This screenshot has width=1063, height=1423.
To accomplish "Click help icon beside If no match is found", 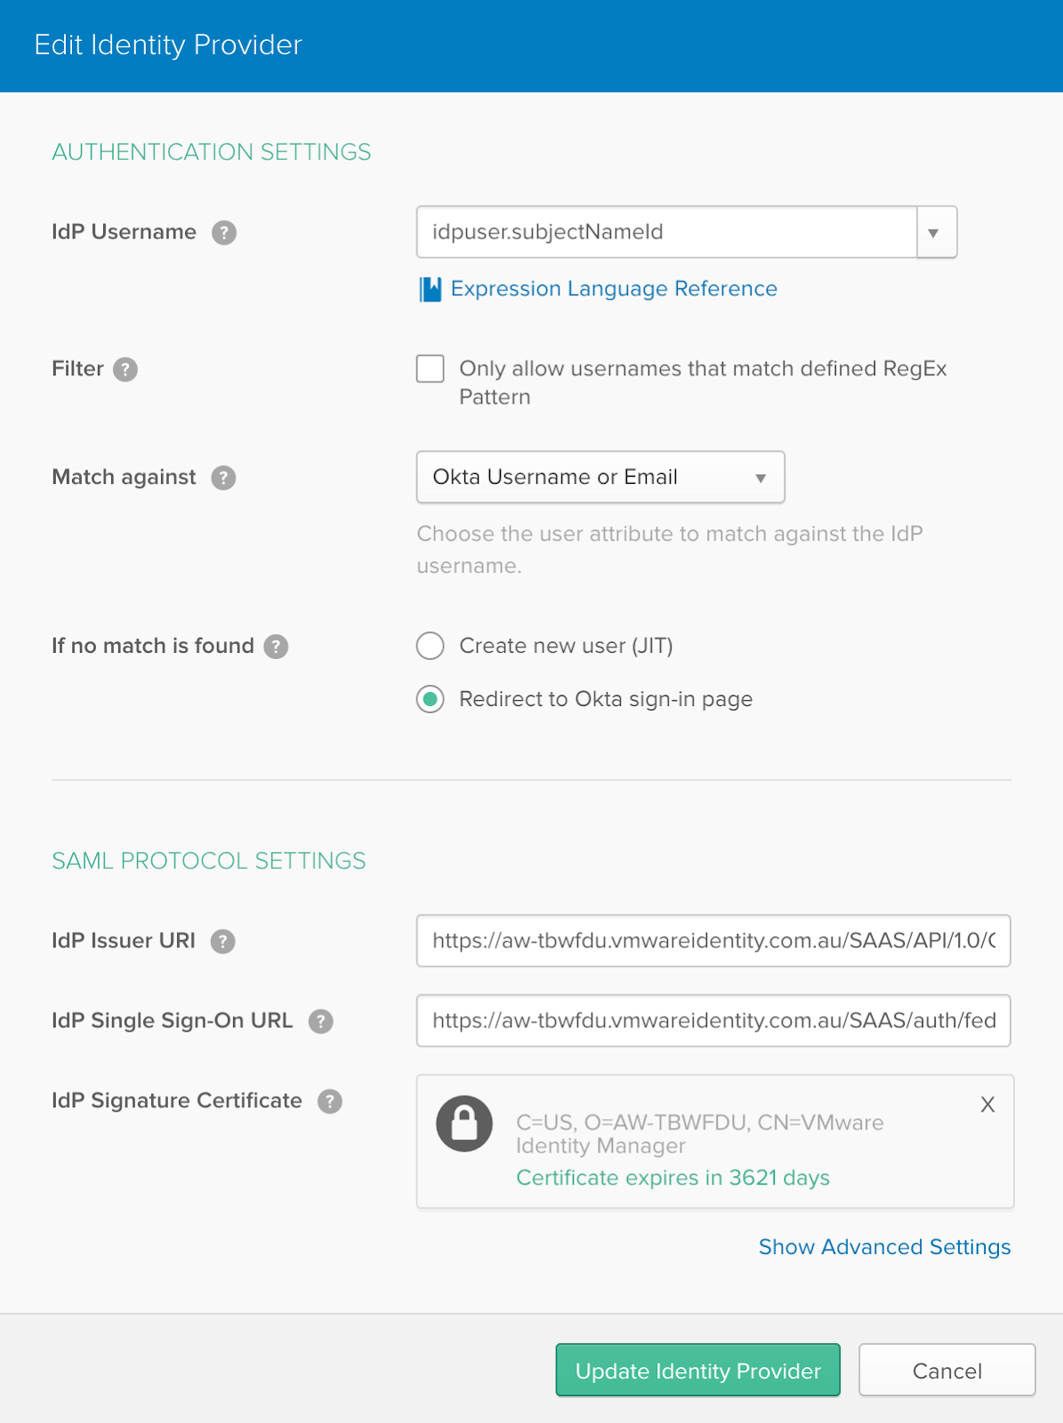I will point(277,647).
